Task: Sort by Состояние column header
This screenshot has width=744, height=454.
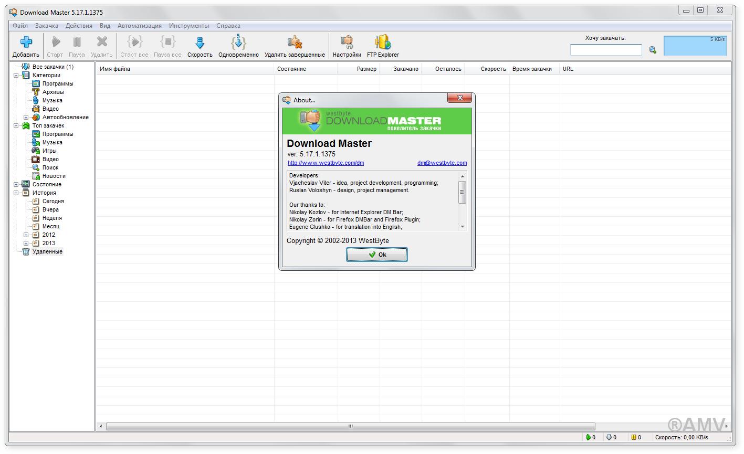Action: pyautogui.click(x=306, y=69)
